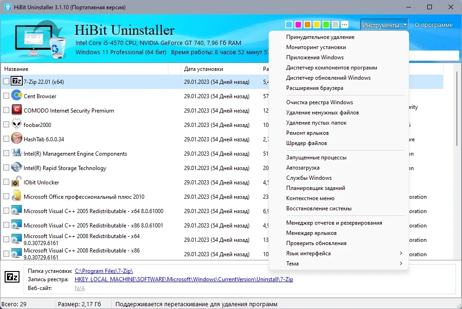Check the Microsoft Office 2010 checkbox
The image size is (462, 309).
(6, 196)
